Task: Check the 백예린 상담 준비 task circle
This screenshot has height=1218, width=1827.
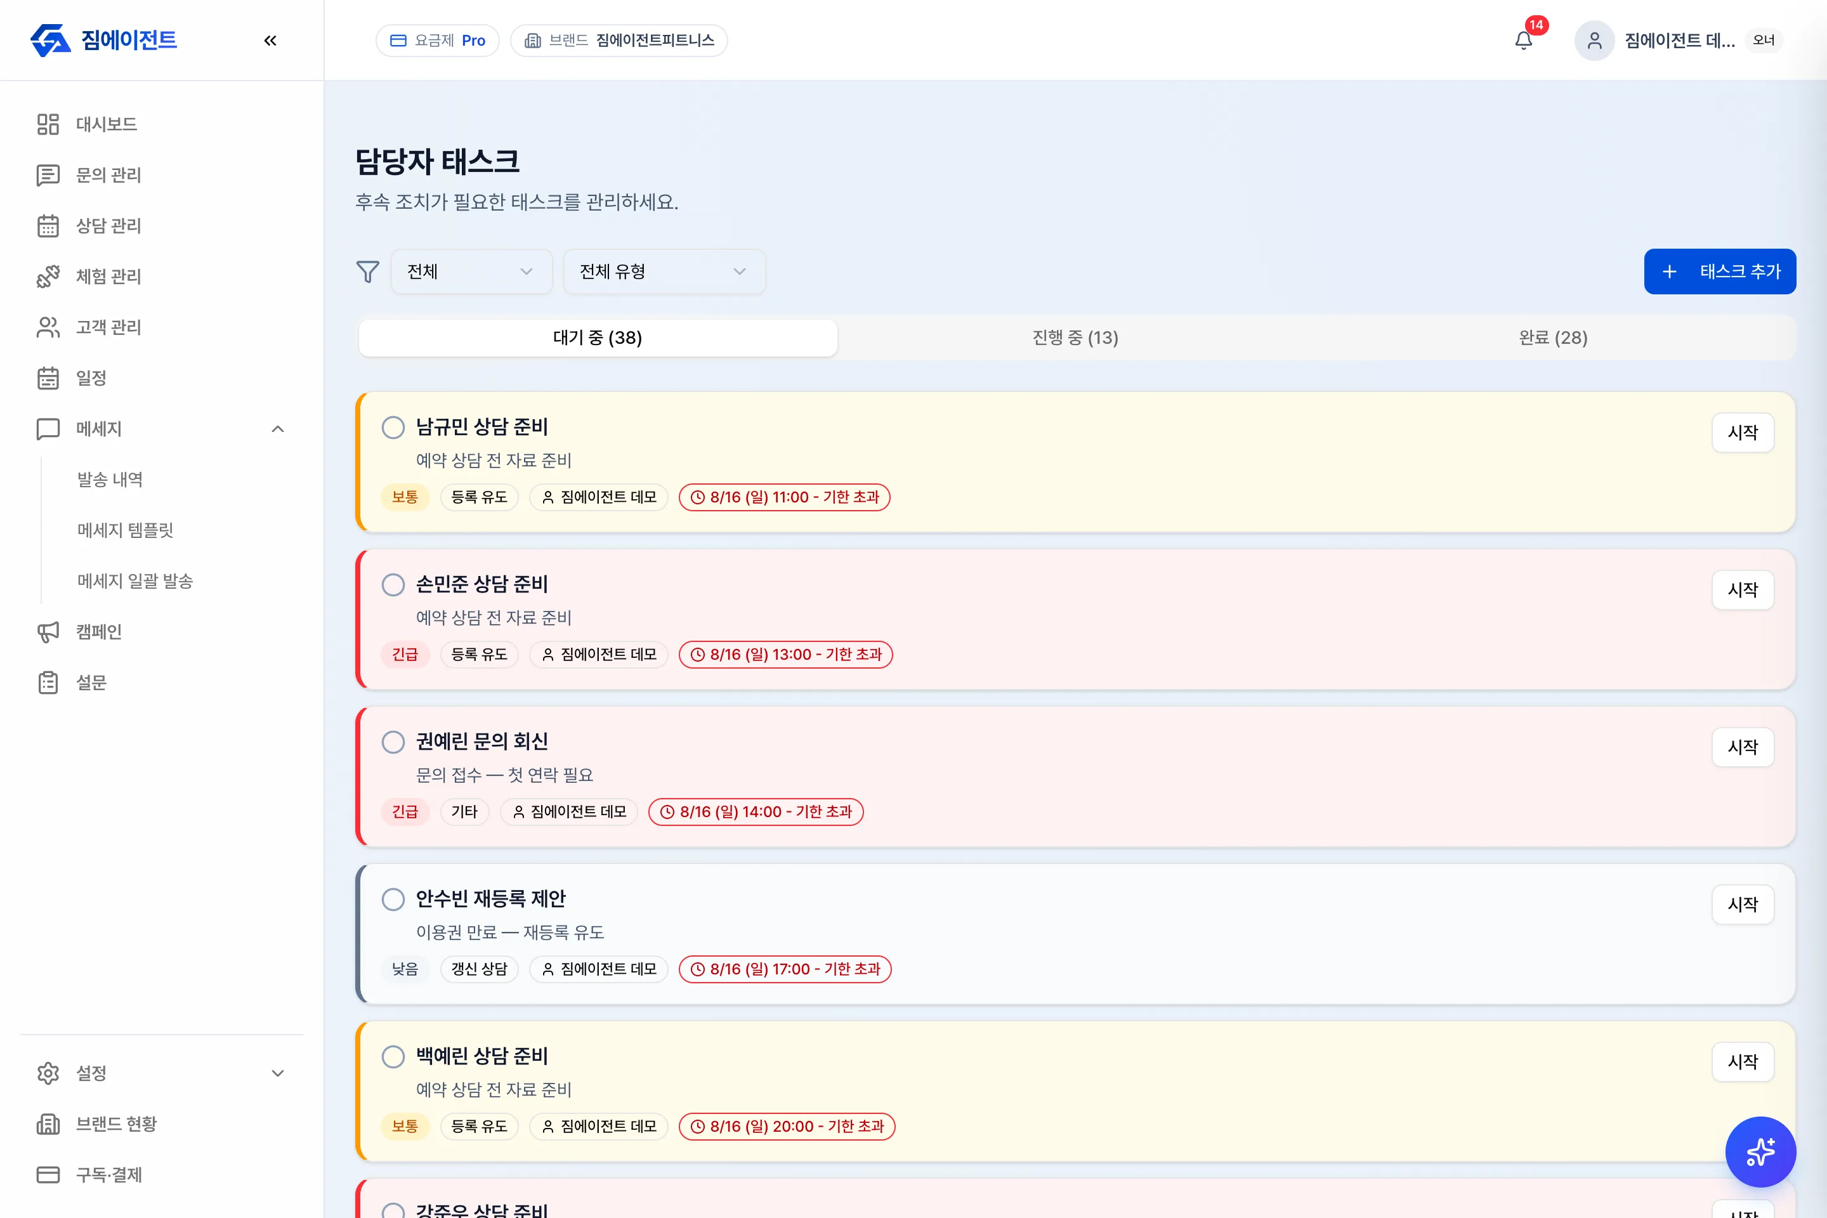Action: (393, 1056)
